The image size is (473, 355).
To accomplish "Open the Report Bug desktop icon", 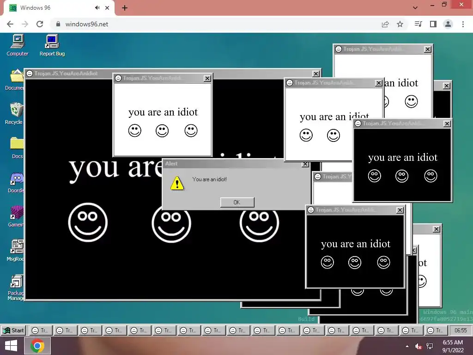I will pyautogui.click(x=52, y=45).
